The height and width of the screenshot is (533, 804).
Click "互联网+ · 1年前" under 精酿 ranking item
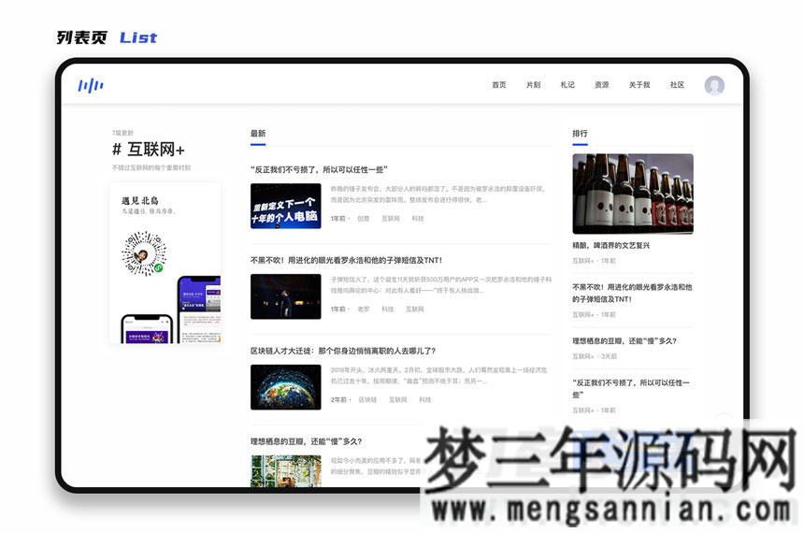[595, 261]
